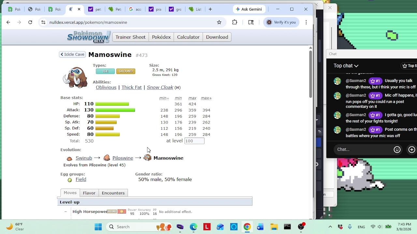The height and width of the screenshot is (234, 417).
Task: Select the Moves tab
Action: [x=70, y=193]
